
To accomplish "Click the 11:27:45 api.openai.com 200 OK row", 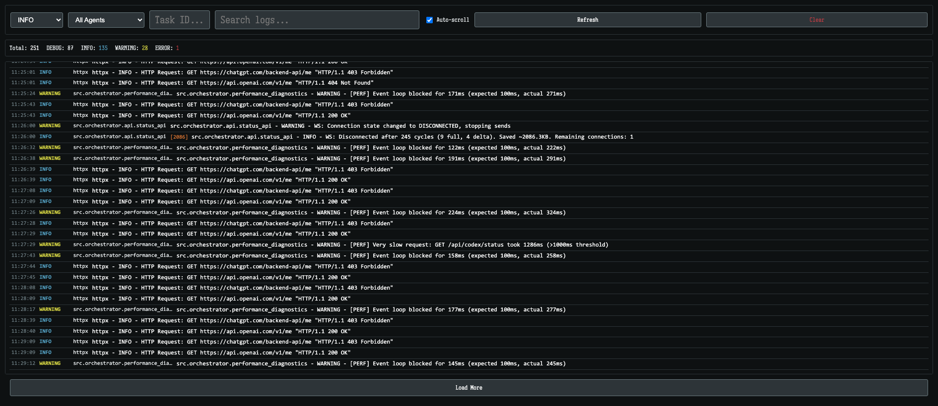I will point(469,277).
